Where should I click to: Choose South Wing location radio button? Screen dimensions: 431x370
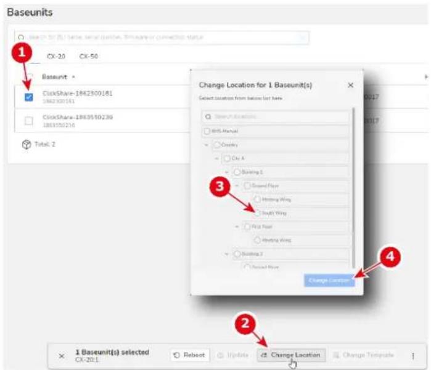pyautogui.click(x=257, y=213)
